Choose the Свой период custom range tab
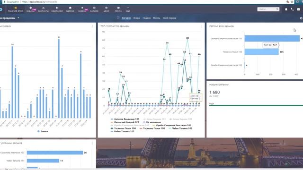This screenshot has width=303, height=170. pyautogui.click(x=169, y=18)
